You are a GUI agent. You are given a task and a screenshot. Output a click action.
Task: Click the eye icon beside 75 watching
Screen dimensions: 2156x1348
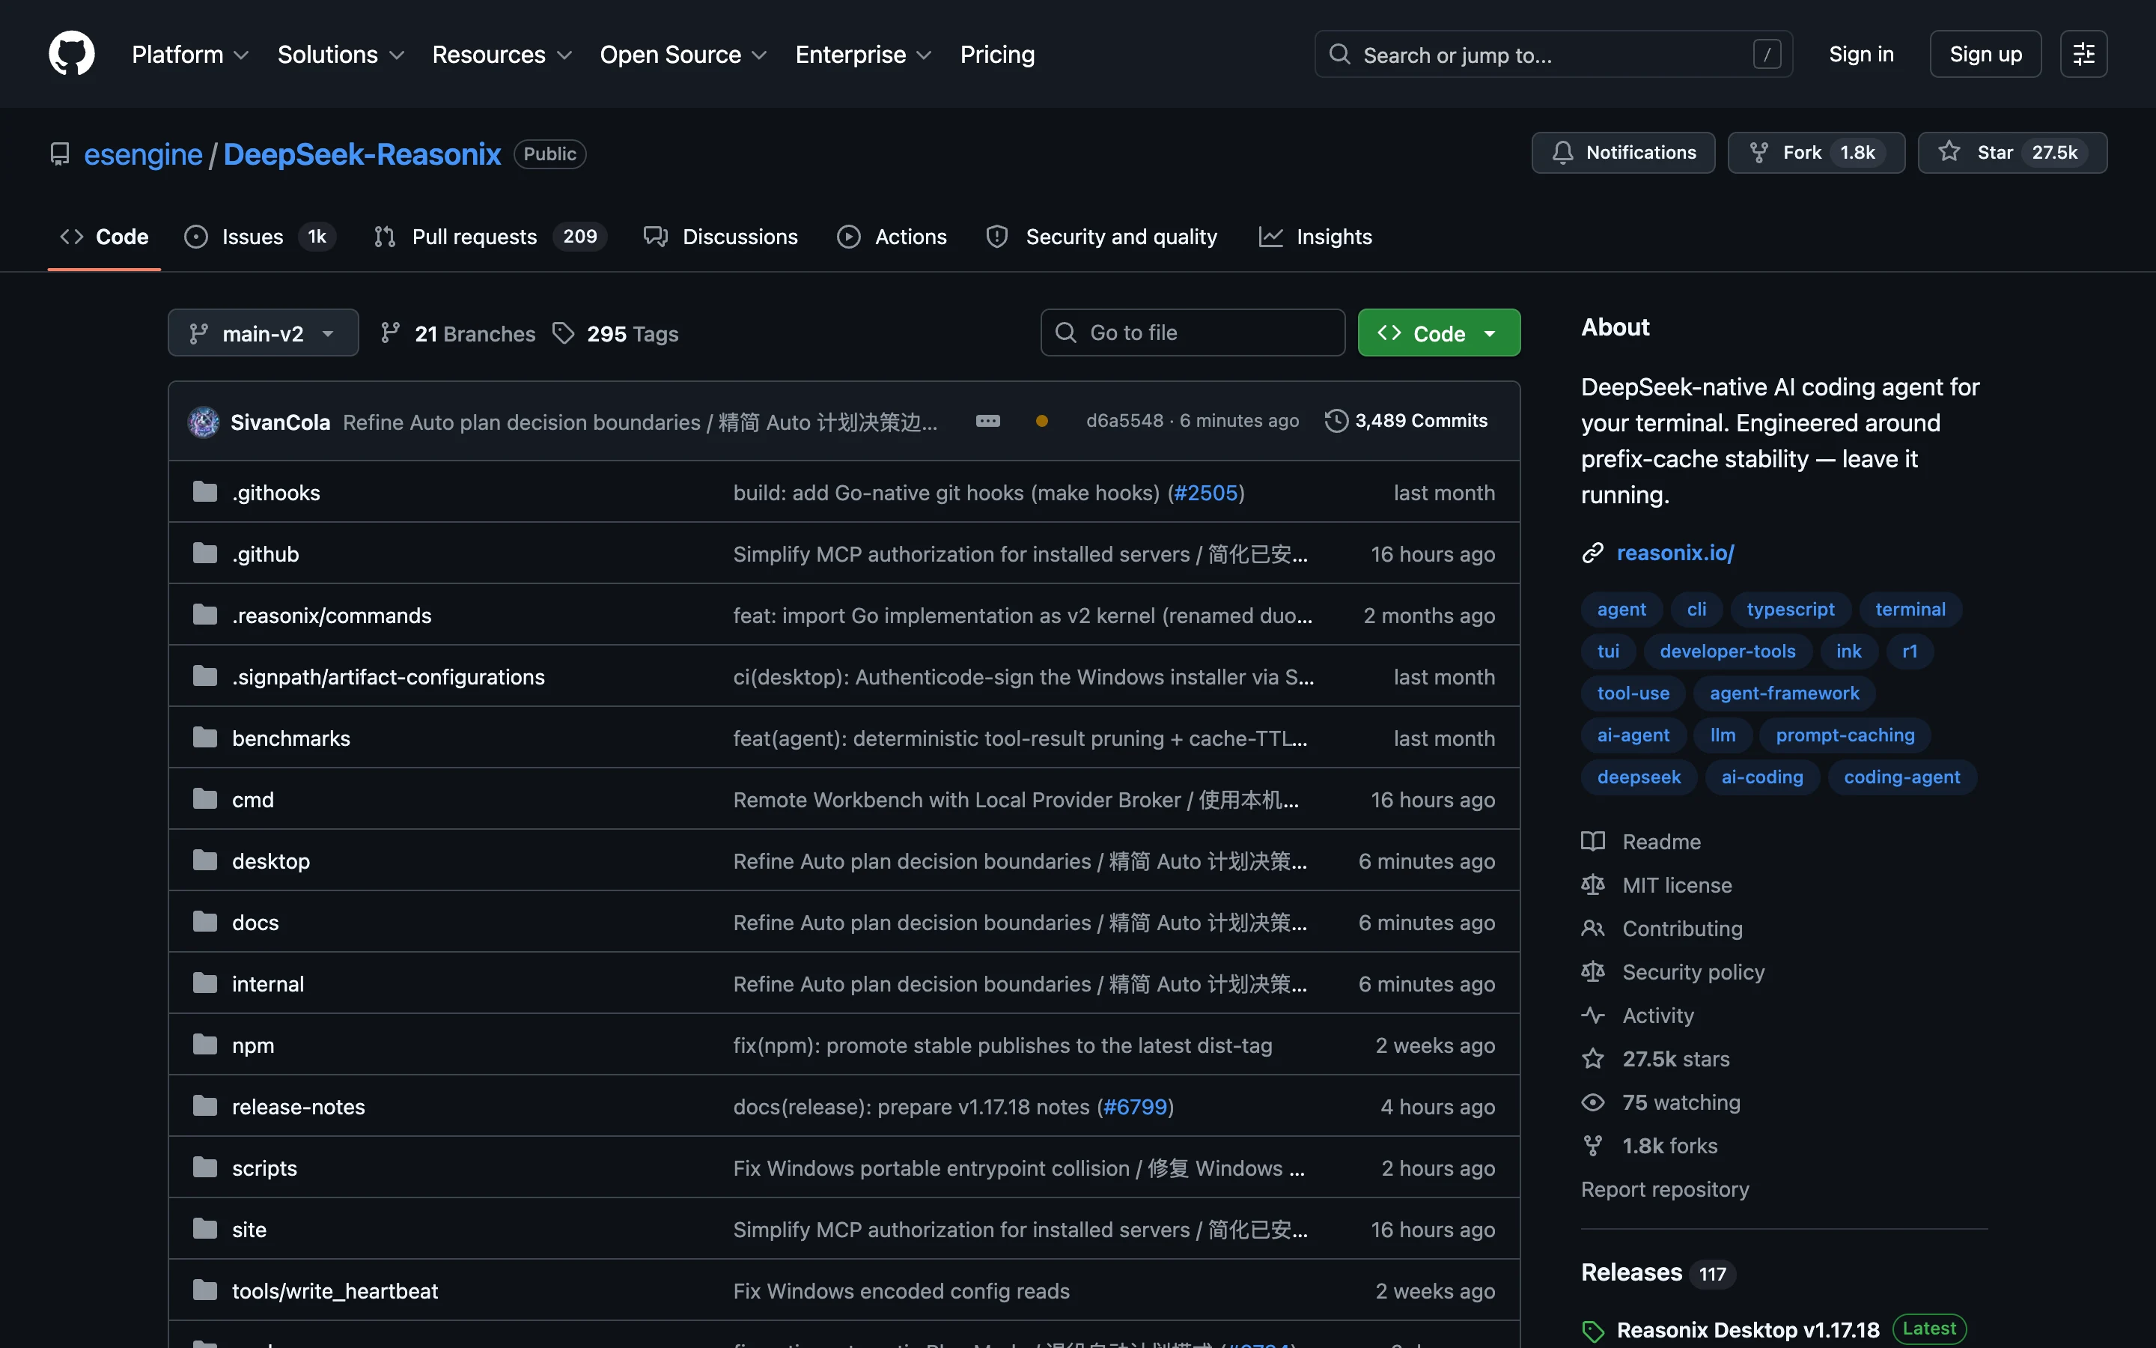(x=1593, y=1102)
